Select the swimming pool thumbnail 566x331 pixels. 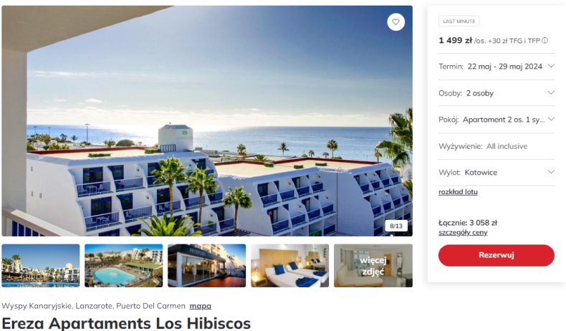tap(124, 266)
